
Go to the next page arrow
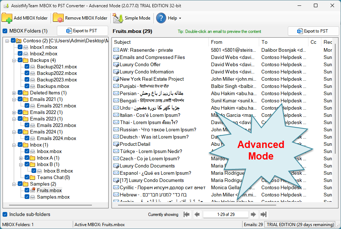pos(253,215)
